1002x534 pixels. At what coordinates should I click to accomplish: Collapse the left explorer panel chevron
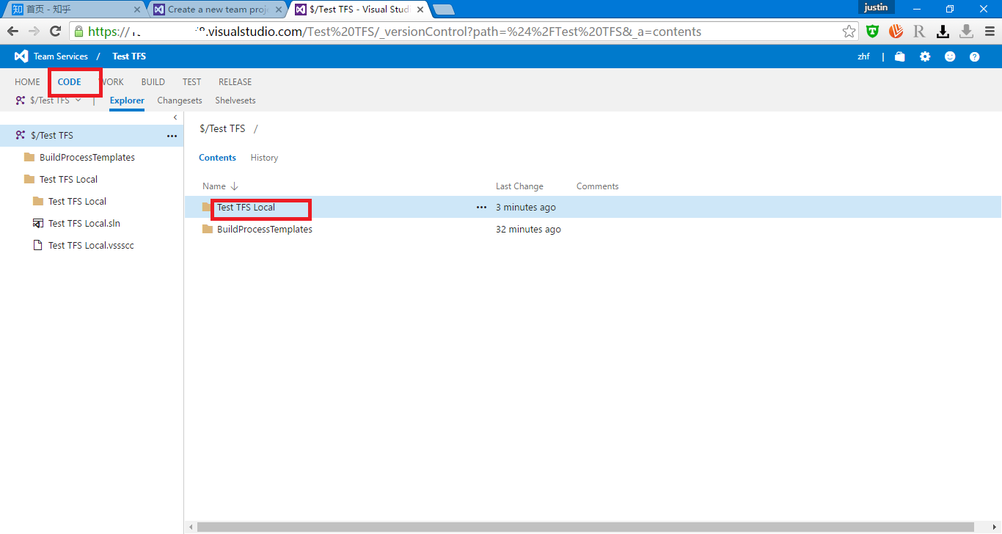(175, 117)
